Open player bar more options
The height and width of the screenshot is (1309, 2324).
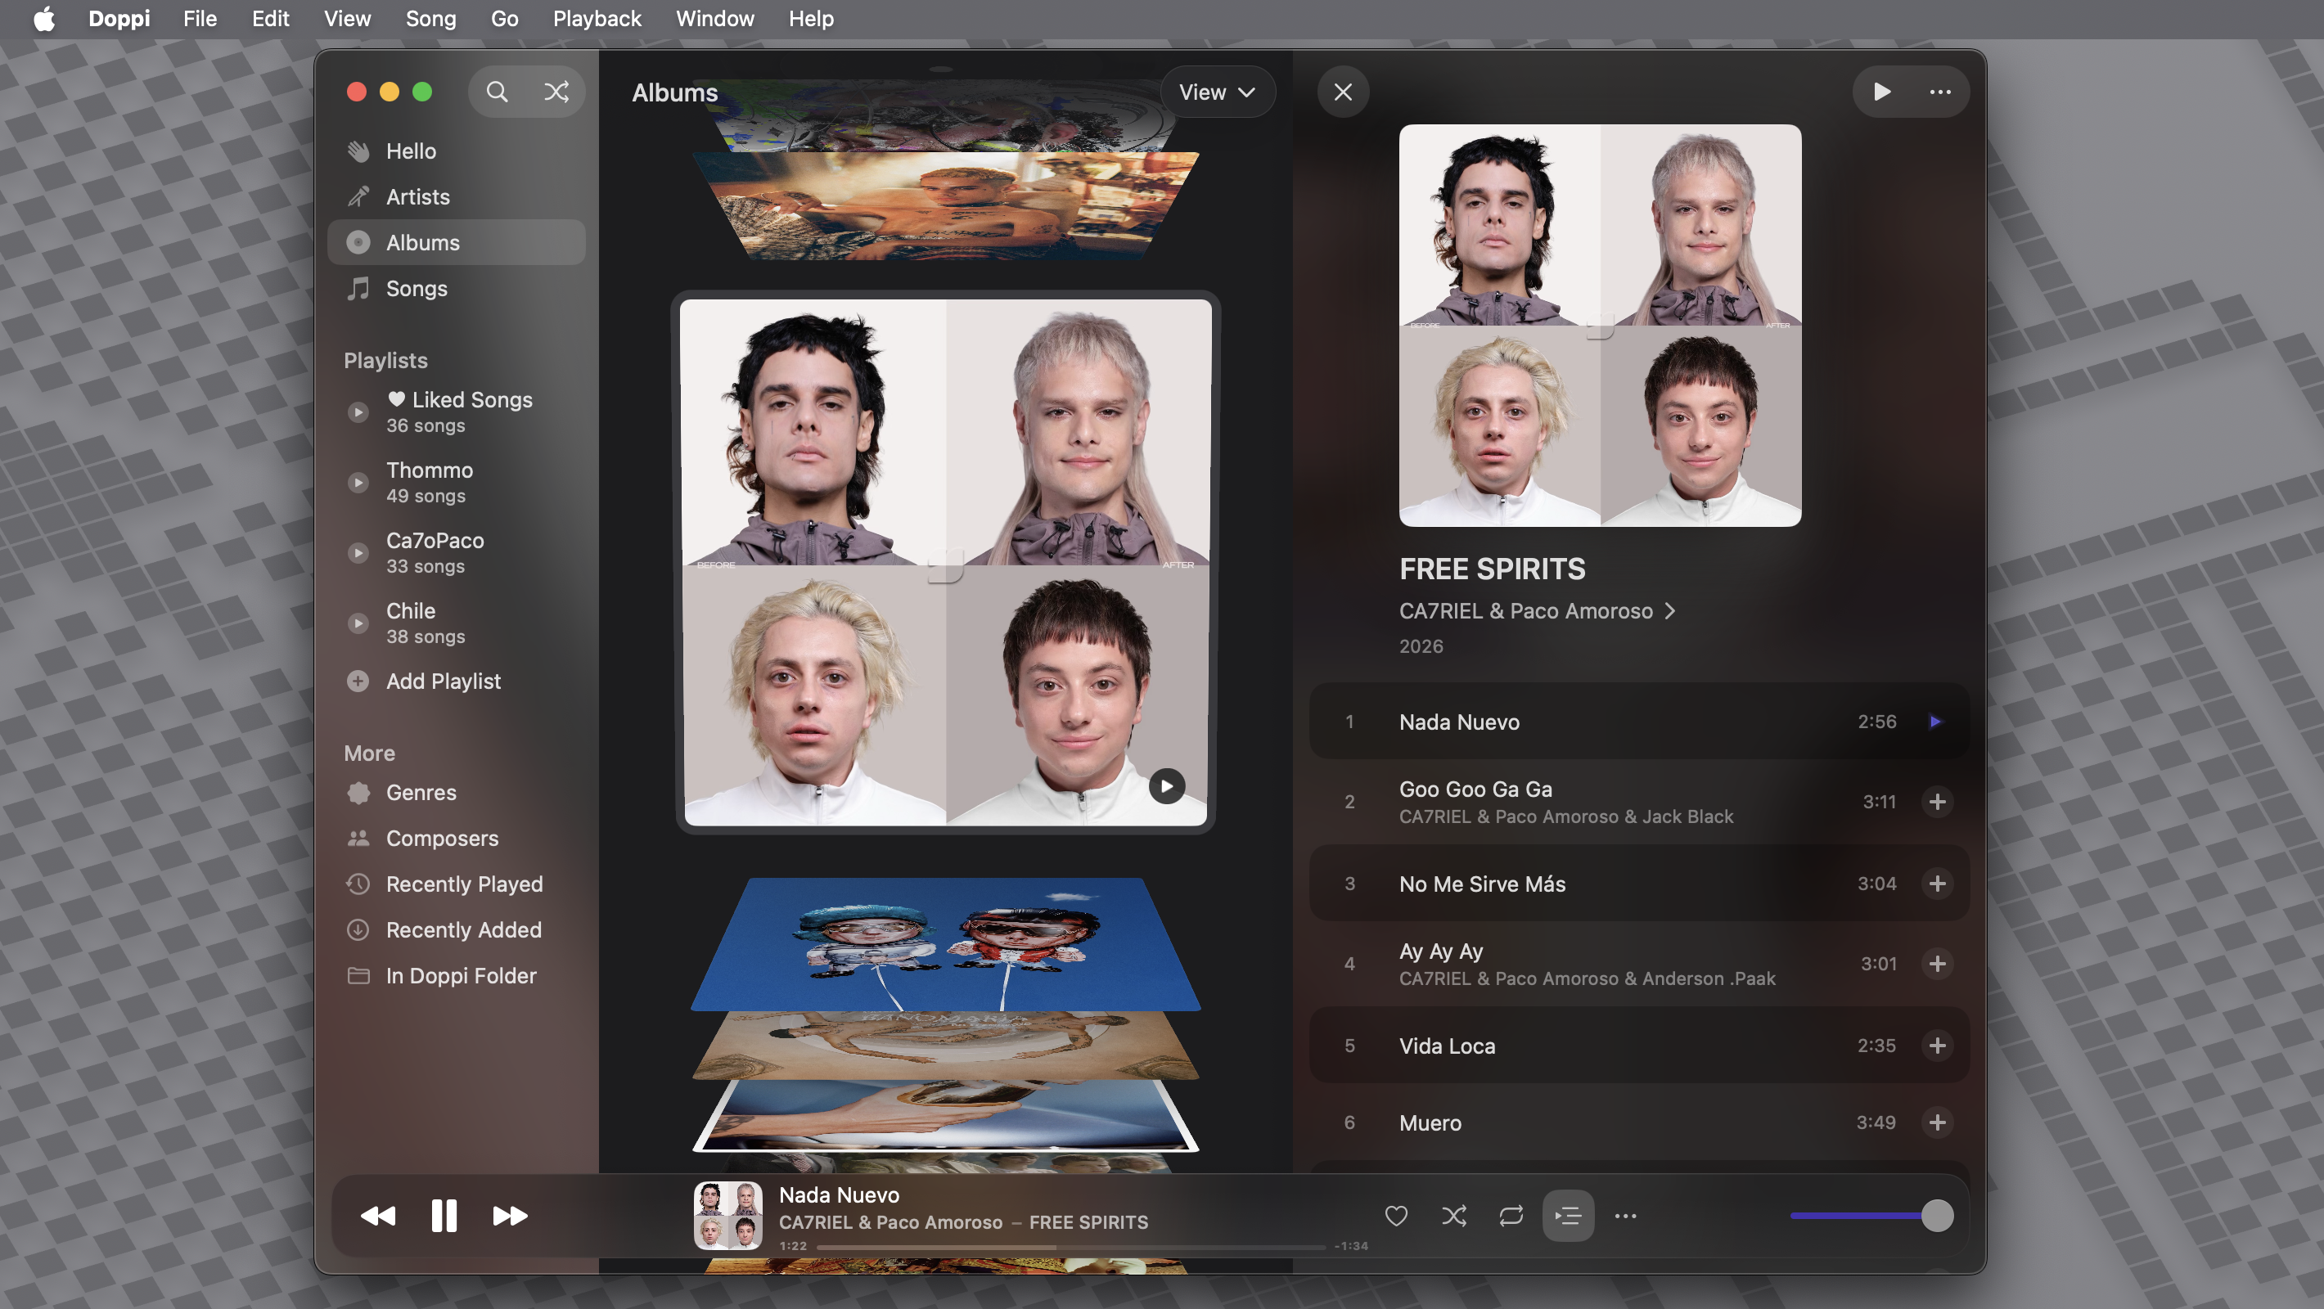1626,1216
